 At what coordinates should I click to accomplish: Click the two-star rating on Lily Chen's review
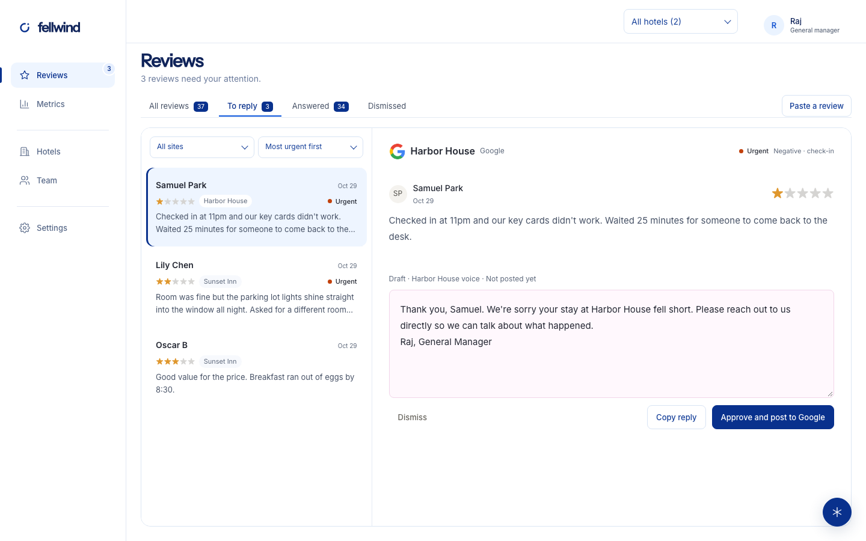point(175,281)
